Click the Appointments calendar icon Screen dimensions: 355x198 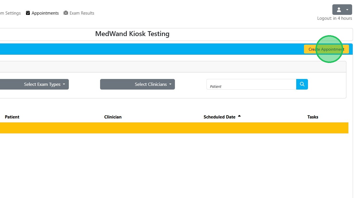tap(28, 13)
